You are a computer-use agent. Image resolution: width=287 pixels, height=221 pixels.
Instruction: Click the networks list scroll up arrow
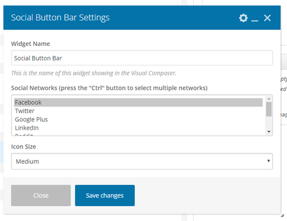(x=269, y=99)
